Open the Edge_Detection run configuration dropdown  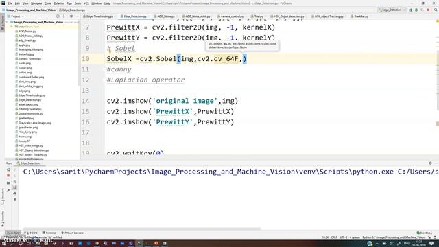[x=392, y=10]
